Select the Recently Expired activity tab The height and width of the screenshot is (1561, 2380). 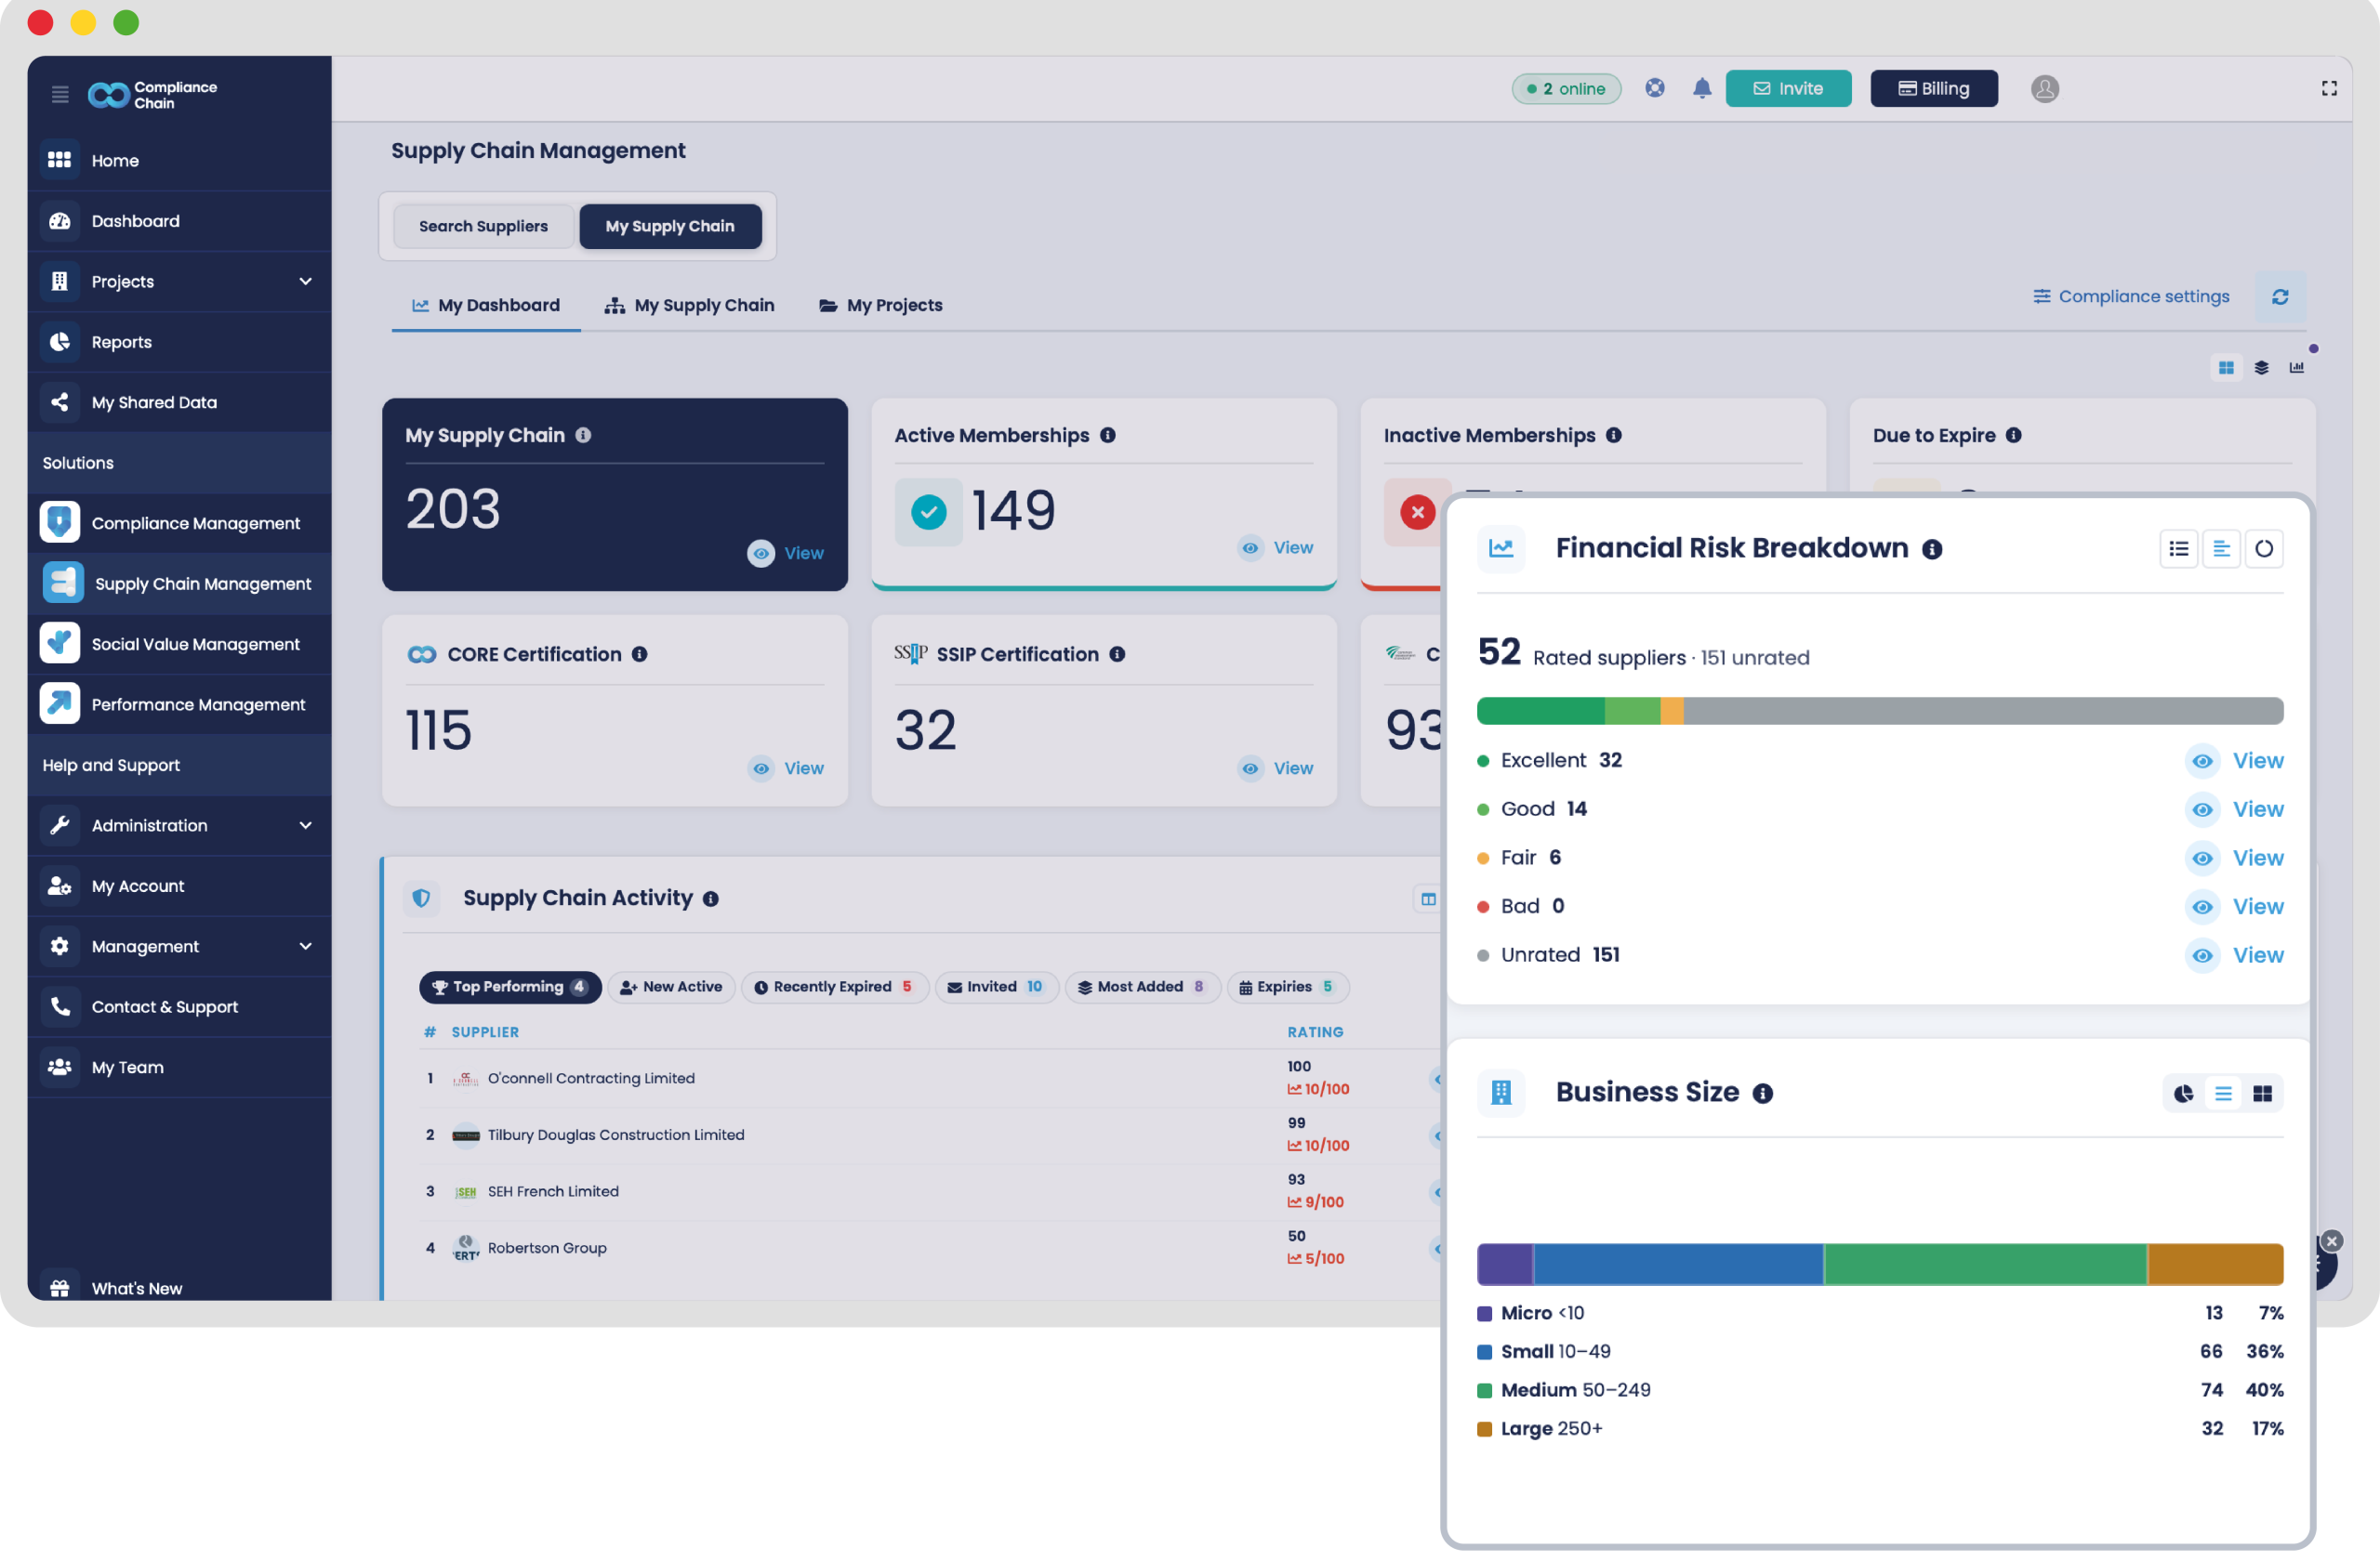(834, 987)
